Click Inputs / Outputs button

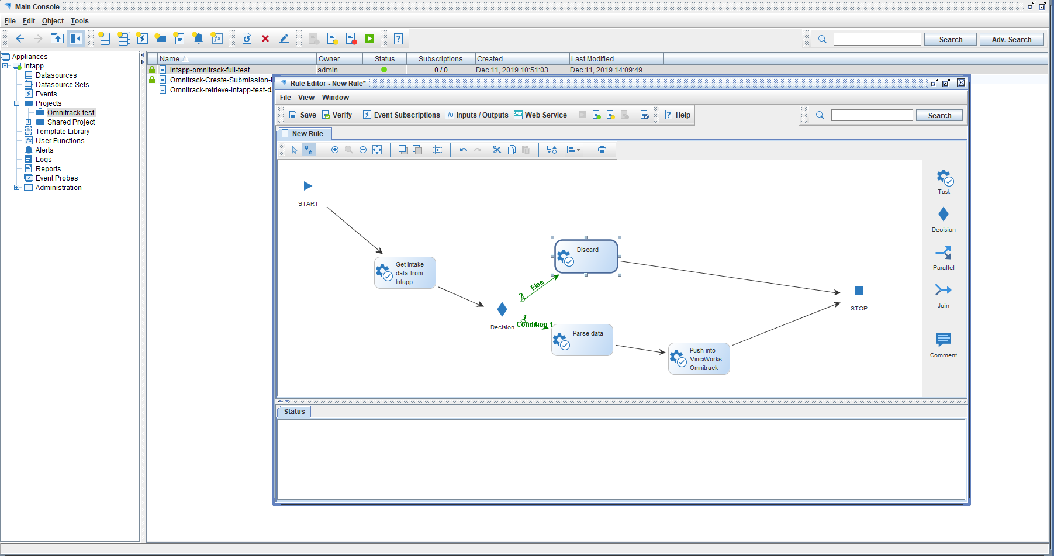click(x=476, y=115)
